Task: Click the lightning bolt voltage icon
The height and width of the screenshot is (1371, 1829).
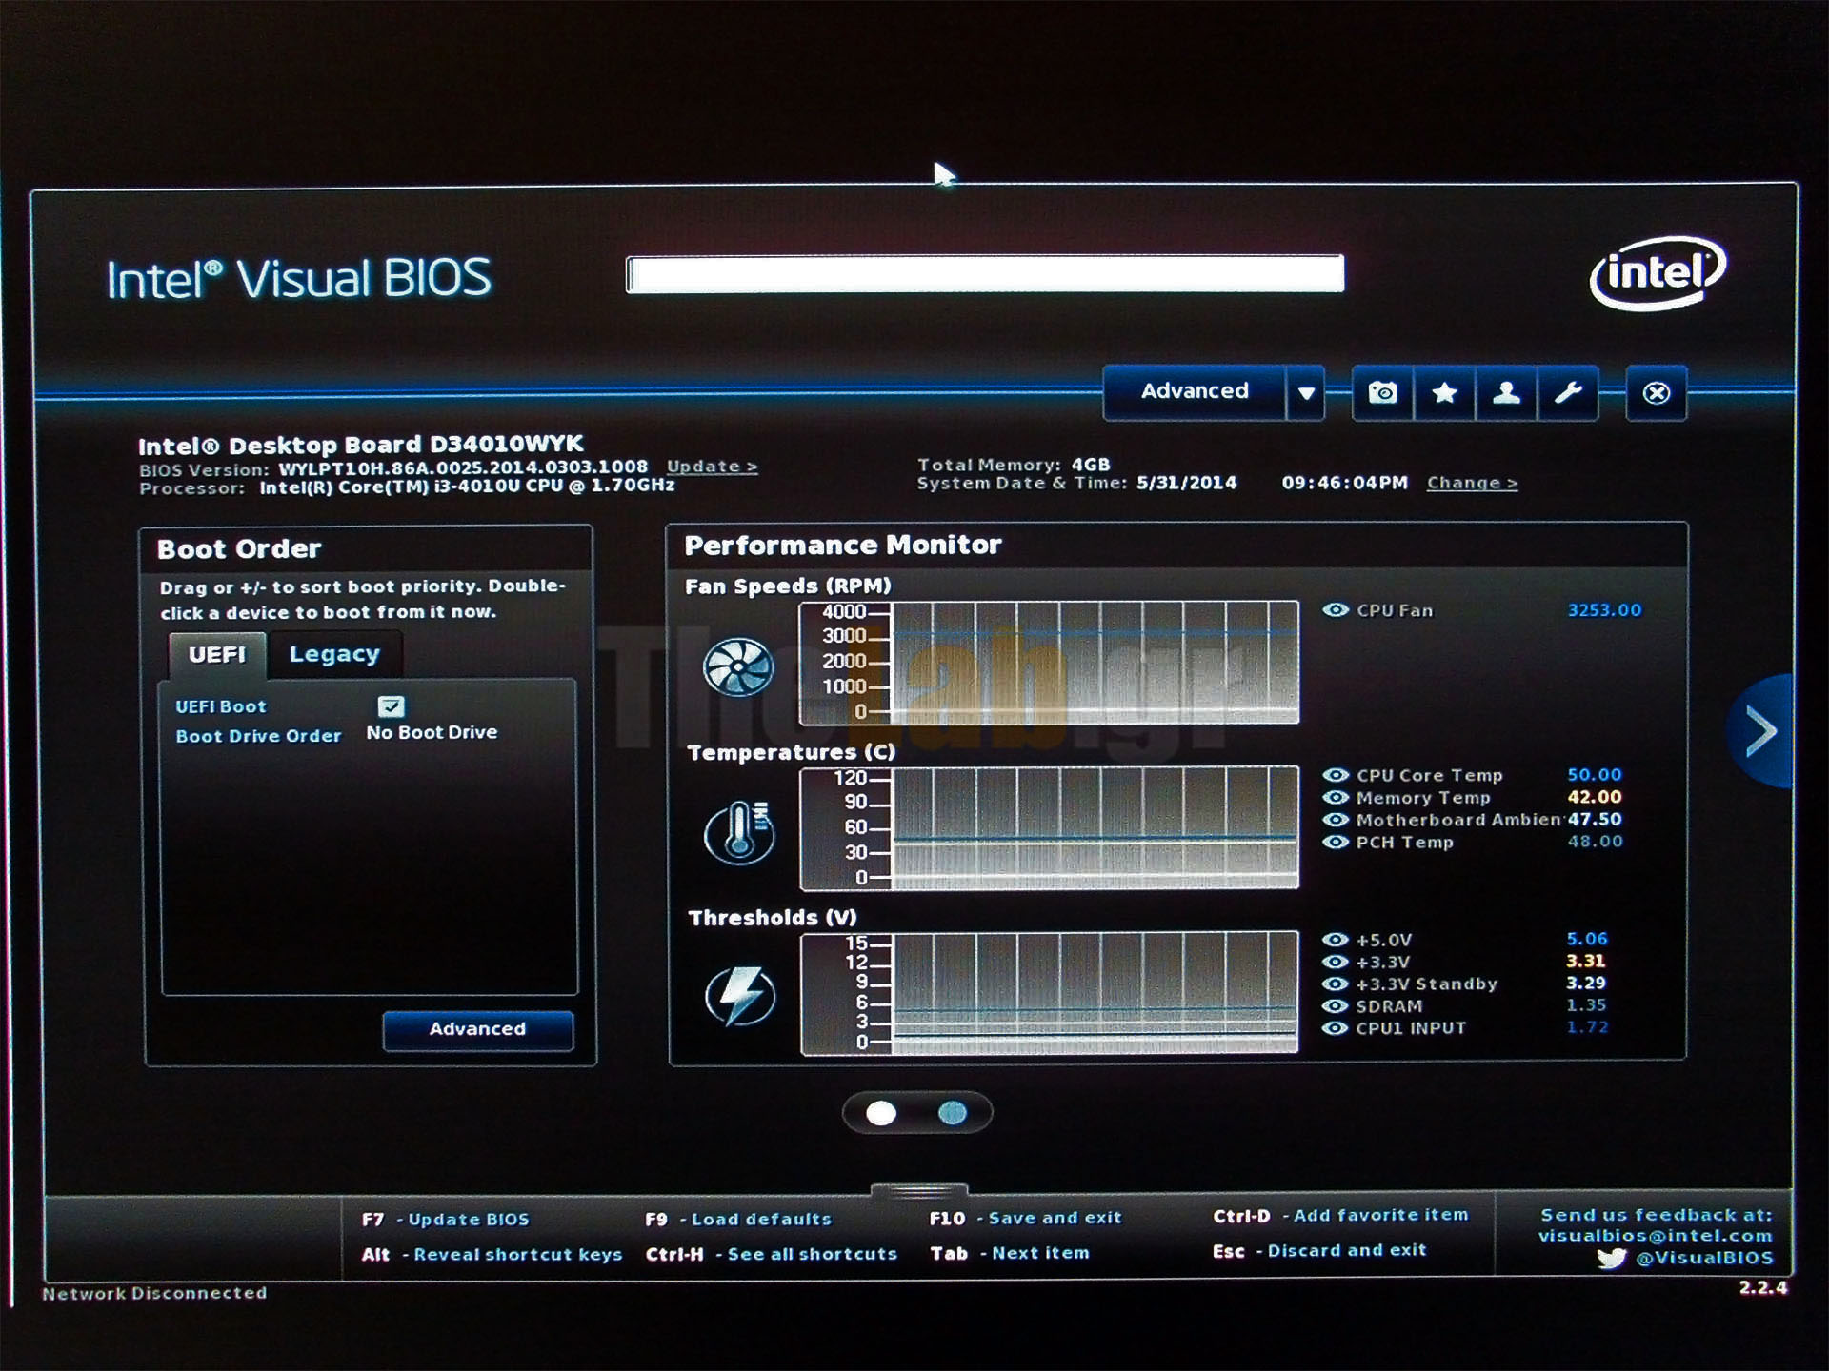Action: tap(740, 996)
